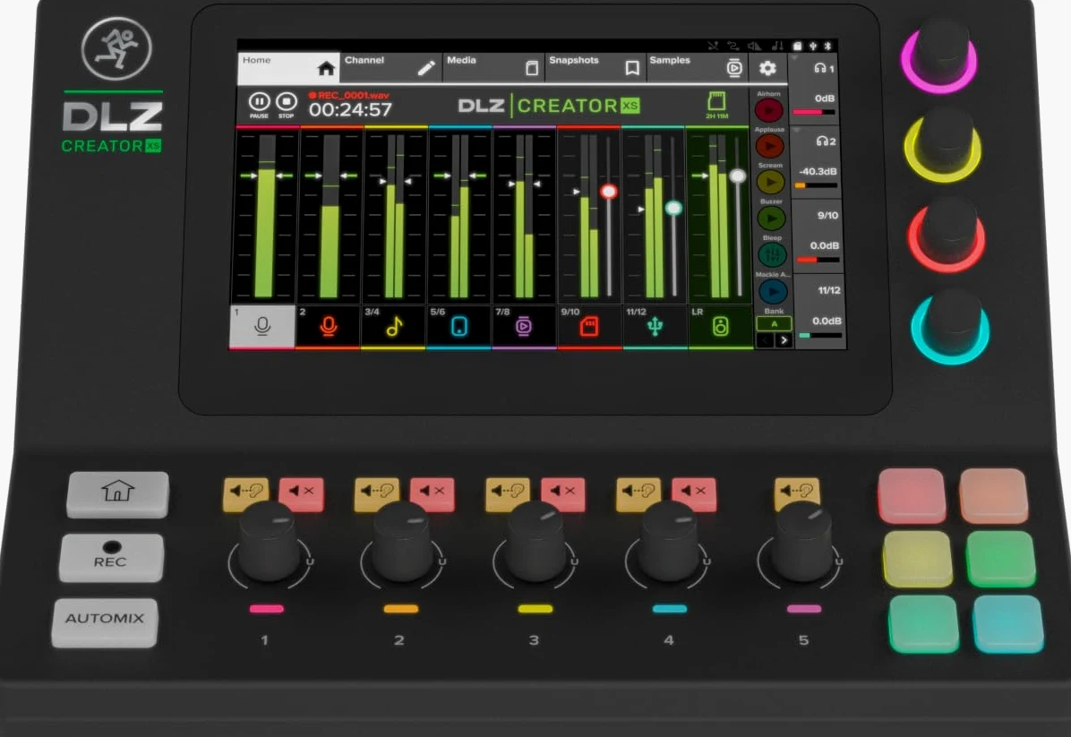Solo channel 2 with yellow ear button
1071x737 pixels.
coord(377,493)
